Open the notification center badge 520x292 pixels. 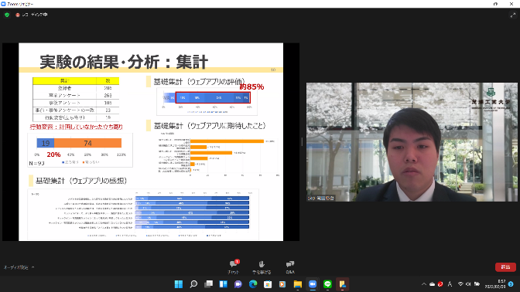coord(511,284)
